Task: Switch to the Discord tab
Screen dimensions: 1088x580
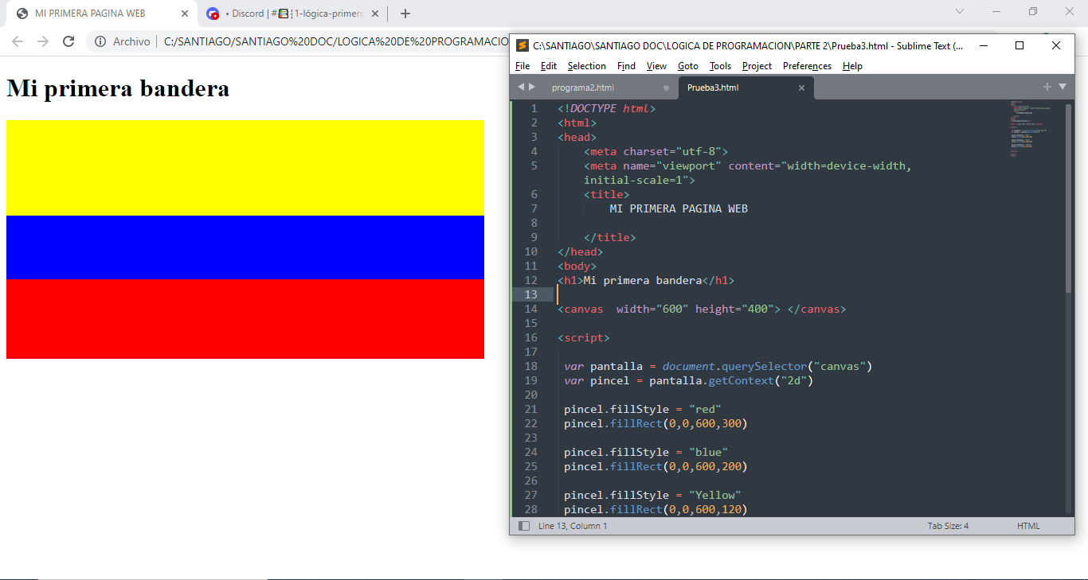Action: pyautogui.click(x=292, y=14)
